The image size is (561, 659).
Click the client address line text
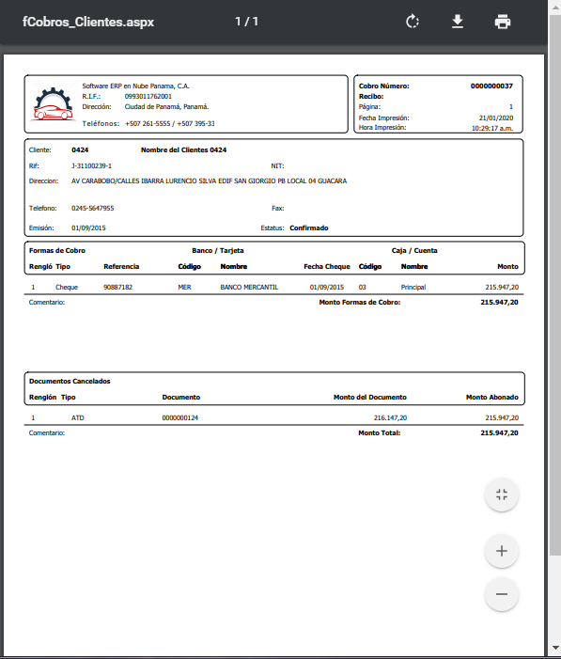pyautogui.click(x=209, y=181)
